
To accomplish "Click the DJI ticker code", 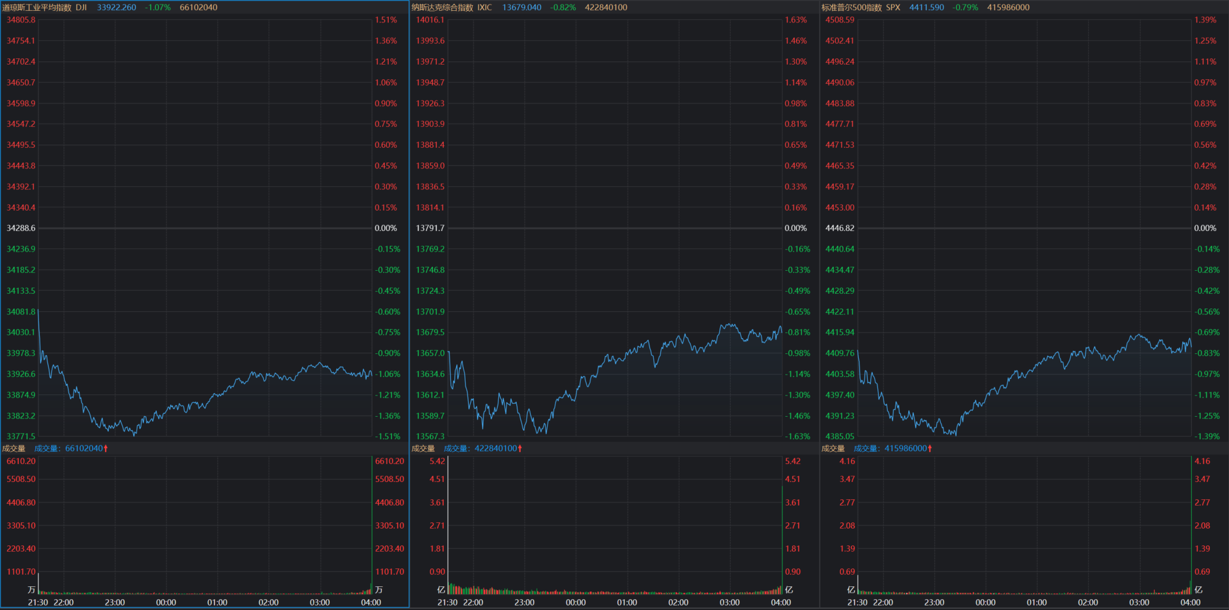I will pos(81,8).
